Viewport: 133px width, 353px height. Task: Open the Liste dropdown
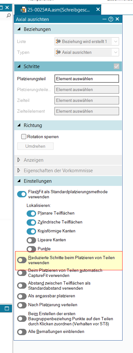87,41
